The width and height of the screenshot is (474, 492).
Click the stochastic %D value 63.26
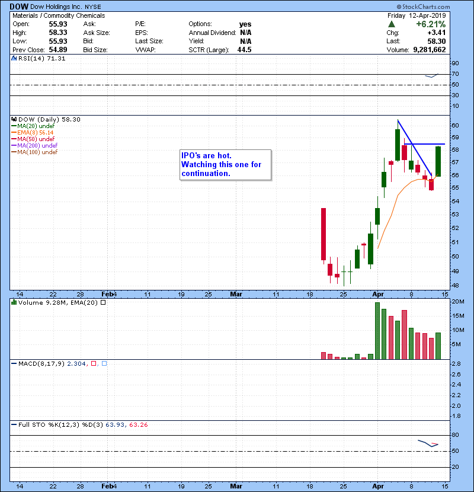click(x=138, y=424)
